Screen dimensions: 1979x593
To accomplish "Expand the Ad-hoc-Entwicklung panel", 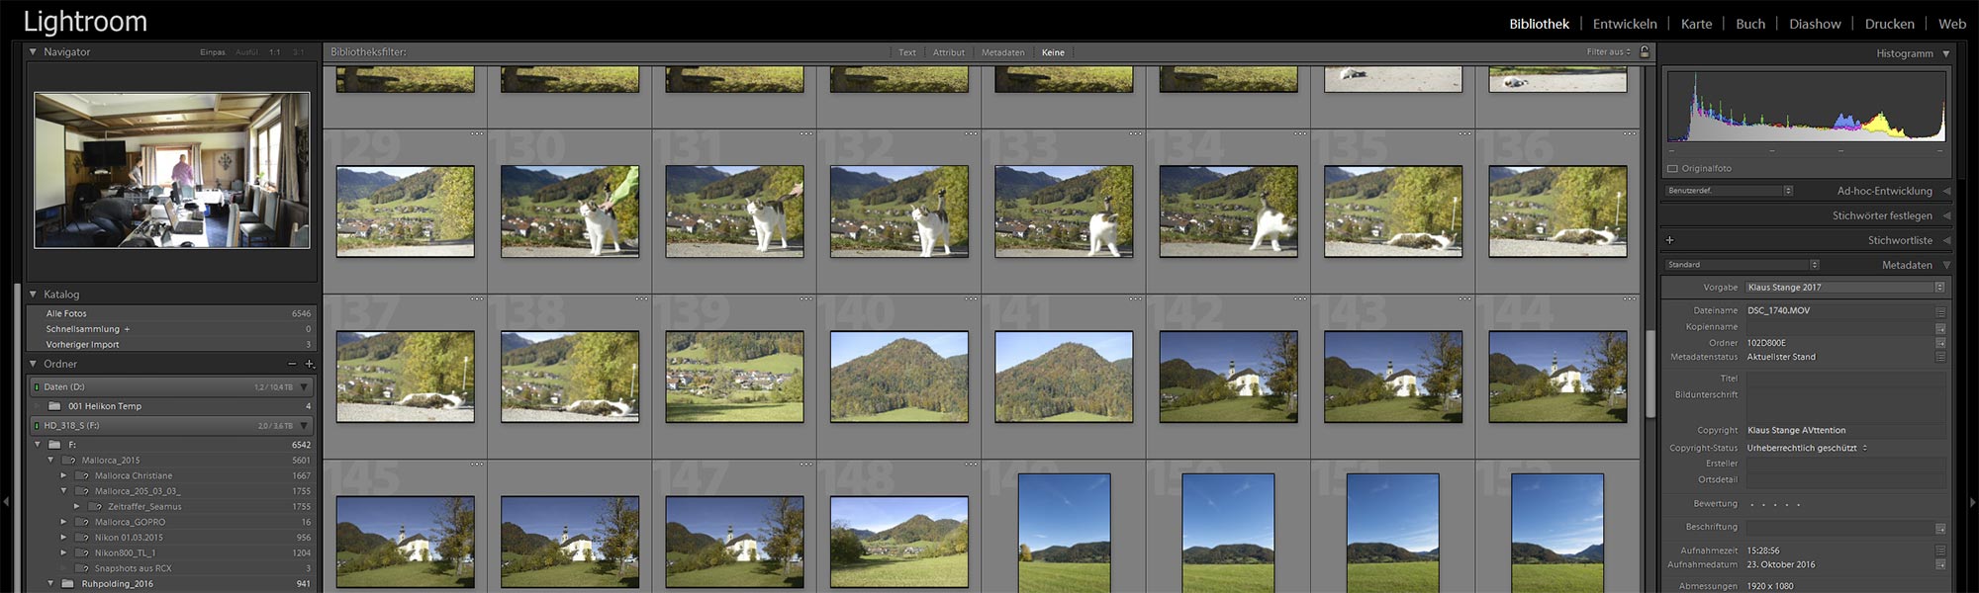I will tap(1945, 191).
